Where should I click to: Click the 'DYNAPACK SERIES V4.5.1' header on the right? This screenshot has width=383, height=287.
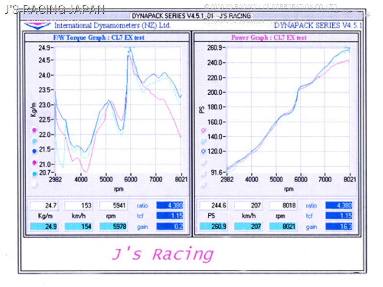coord(317,25)
